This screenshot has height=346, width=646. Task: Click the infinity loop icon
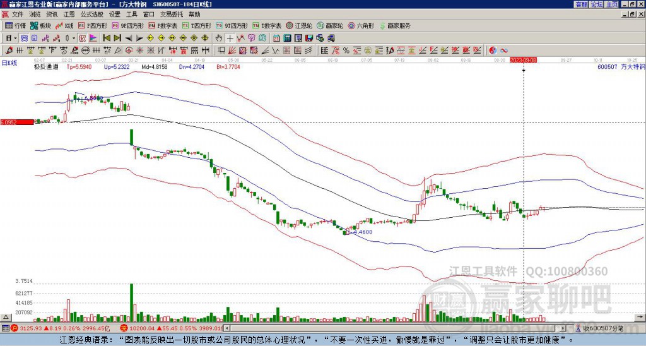click(x=504, y=51)
